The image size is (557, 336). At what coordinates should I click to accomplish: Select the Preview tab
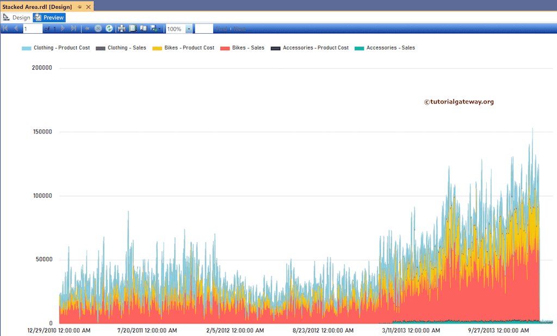tap(49, 17)
